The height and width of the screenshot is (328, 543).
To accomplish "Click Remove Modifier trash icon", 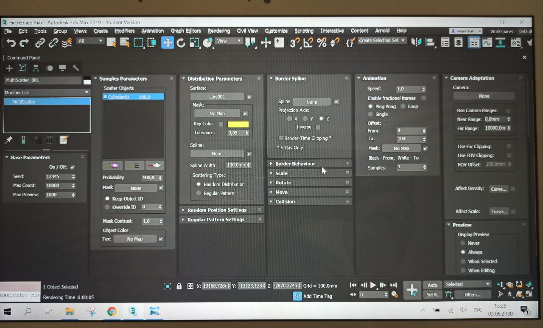I will click(x=50, y=140).
